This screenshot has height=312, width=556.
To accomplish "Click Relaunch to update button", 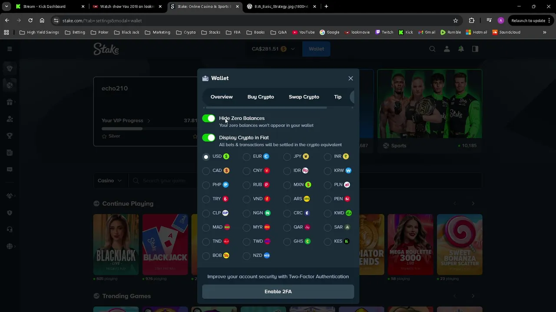I will coord(528,20).
